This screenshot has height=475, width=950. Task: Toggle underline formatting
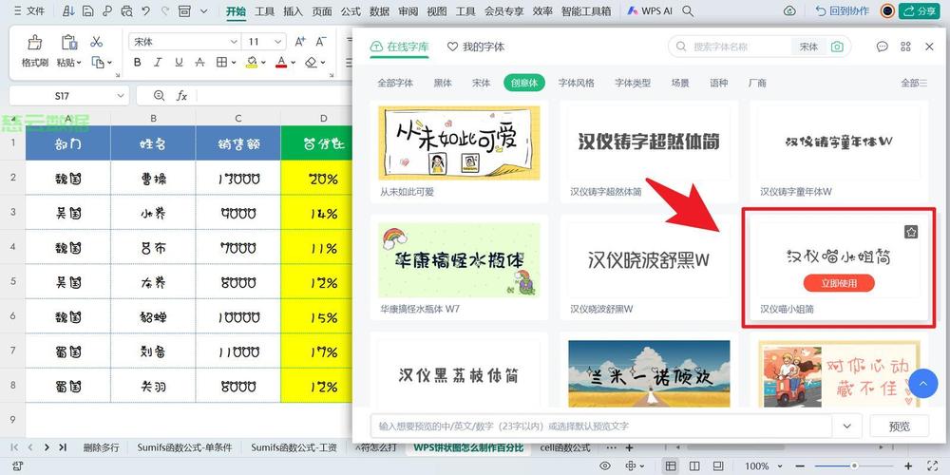tap(179, 62)
